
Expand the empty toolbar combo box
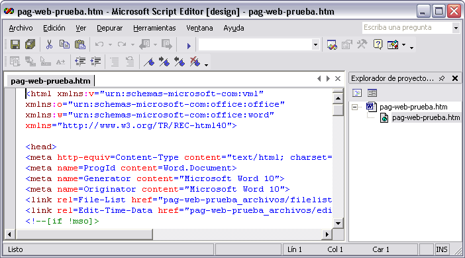pyautogui.click(x=315, y=45)
